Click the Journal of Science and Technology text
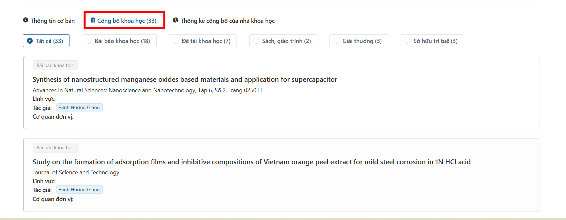Image resolution: width=566 pixels, height=220 pixels. point(76,172)
